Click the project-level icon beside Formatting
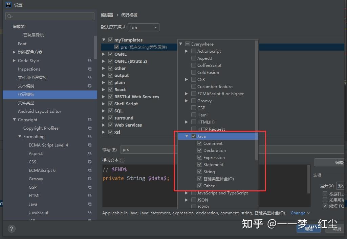Image resolution: width=347 pixels, height=239 pixels. pos(90,137)
